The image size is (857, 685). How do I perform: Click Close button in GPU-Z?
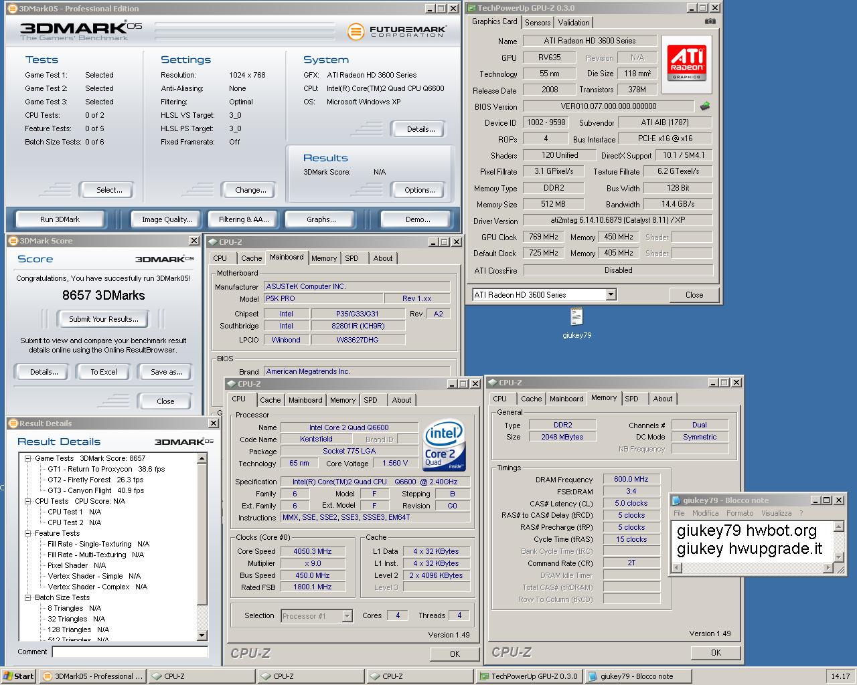pyautogui.click(x=694, y=295)
